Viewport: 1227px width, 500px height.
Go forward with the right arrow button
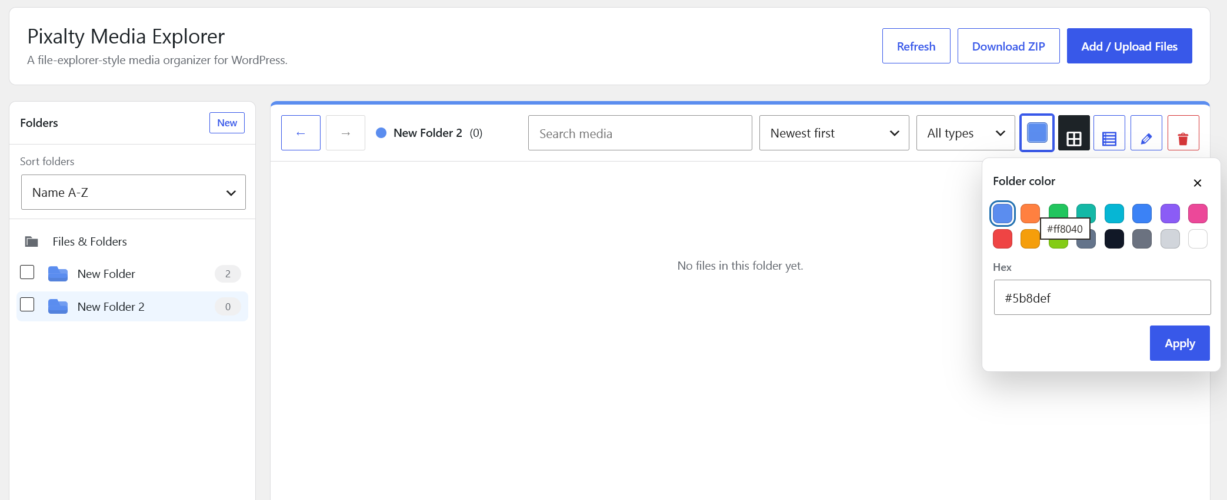coord(345,133)
